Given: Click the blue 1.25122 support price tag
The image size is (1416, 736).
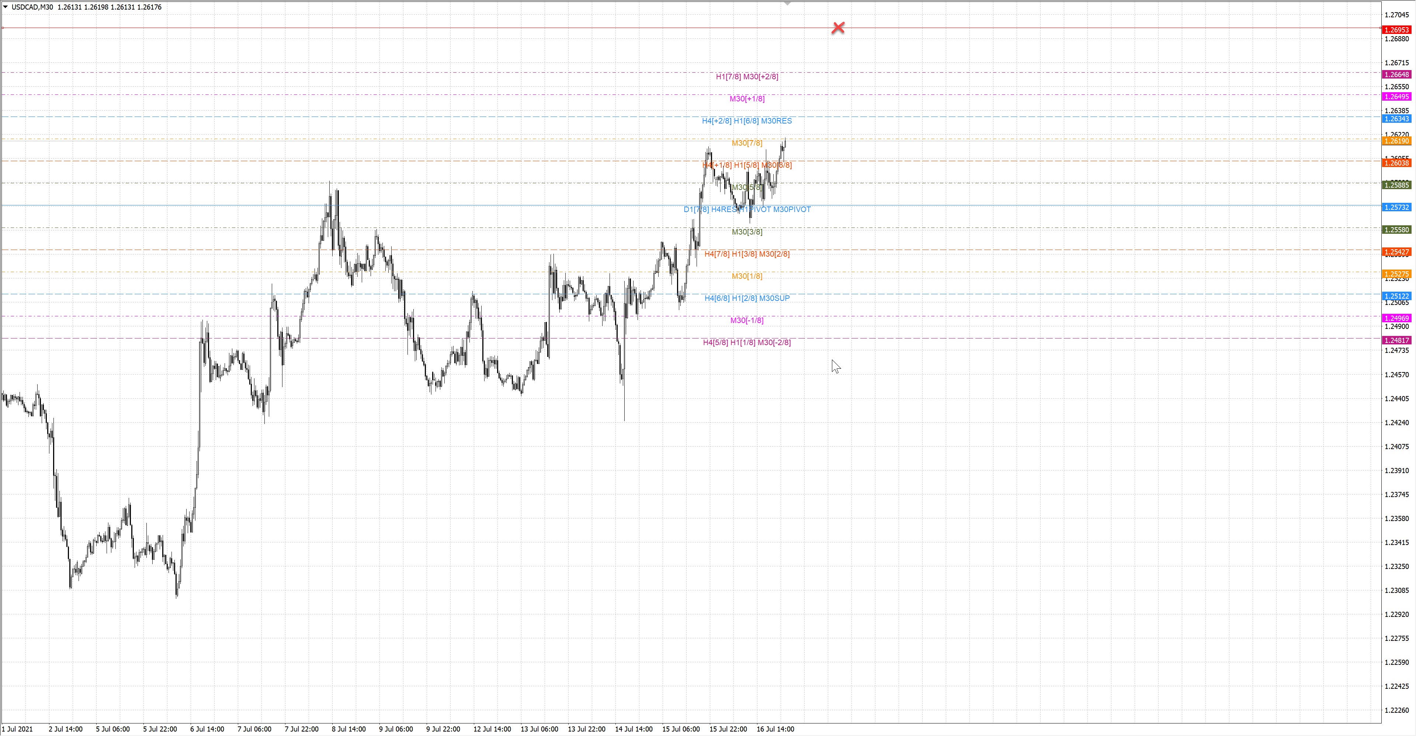Looking at the screenshot, I should tap(1396, 296).
